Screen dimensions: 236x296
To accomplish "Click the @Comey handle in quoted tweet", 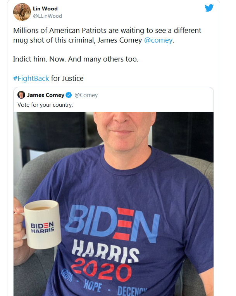I will 86,95.
